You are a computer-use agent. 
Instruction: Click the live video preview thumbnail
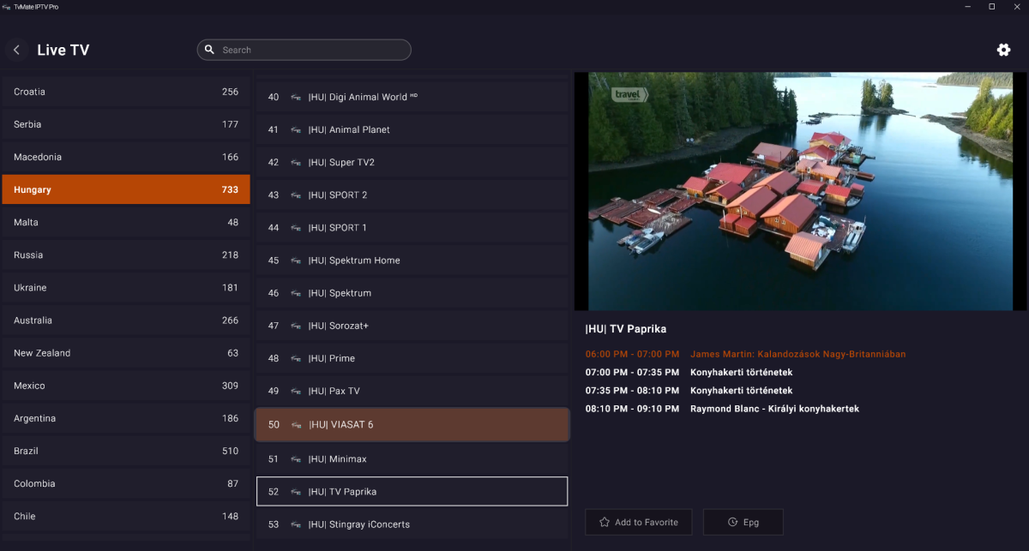tap(800, 191)
